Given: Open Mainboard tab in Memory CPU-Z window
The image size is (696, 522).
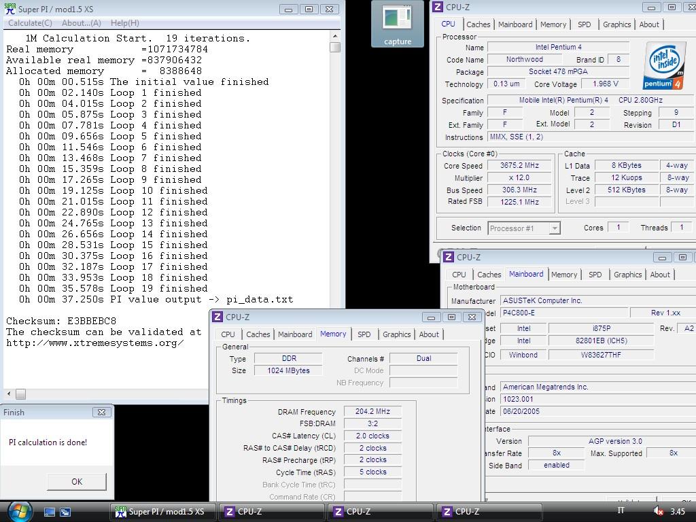Looking at the screenshot, I should coord(295,334).
